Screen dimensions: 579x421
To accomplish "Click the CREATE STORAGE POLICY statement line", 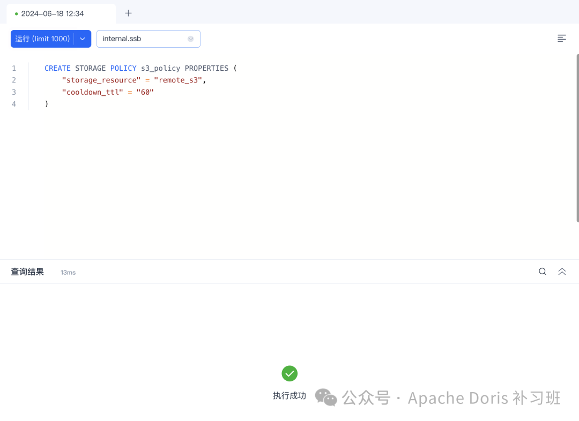I will [x=140, y=68].
